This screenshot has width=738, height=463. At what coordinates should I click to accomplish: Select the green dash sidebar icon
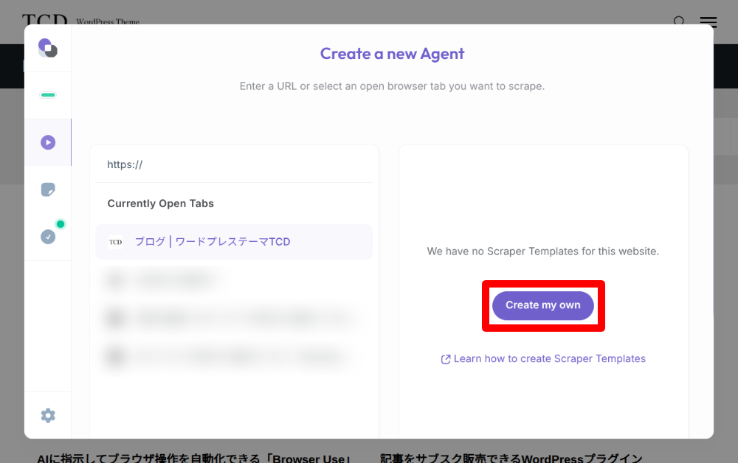coord(47,95)
